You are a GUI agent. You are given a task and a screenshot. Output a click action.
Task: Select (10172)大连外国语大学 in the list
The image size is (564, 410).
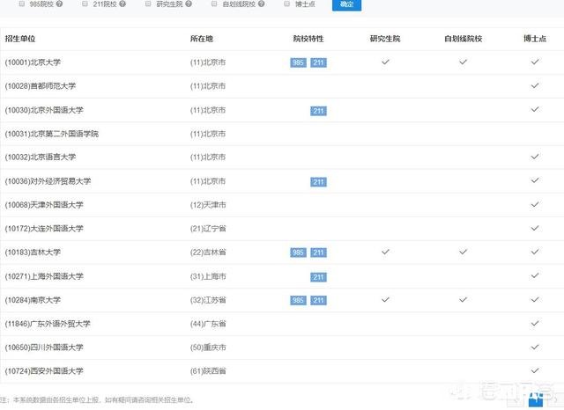point(44,229)
